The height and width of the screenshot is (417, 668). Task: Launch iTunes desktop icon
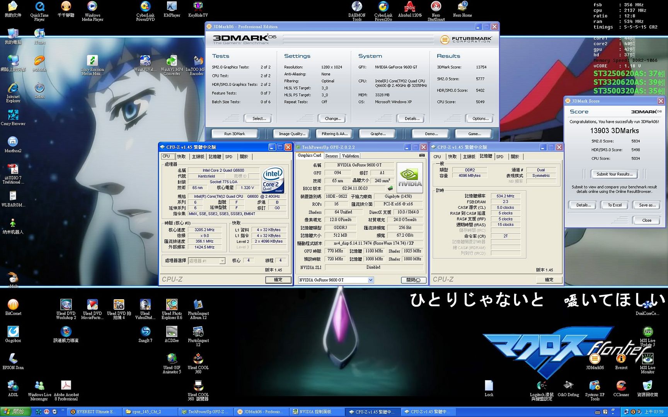pos(39,36)
